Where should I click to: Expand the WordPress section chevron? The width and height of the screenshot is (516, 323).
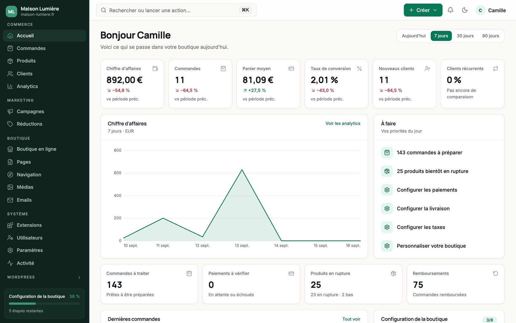click(x=79, y=277)
